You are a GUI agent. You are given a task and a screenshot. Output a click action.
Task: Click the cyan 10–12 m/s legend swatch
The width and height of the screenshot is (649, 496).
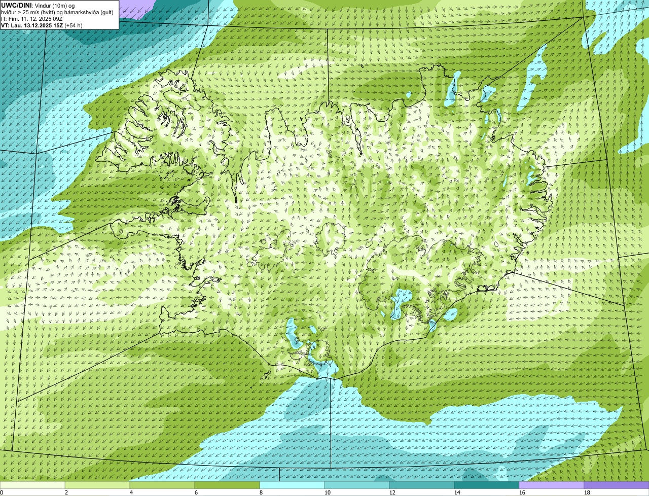[357, 485]
